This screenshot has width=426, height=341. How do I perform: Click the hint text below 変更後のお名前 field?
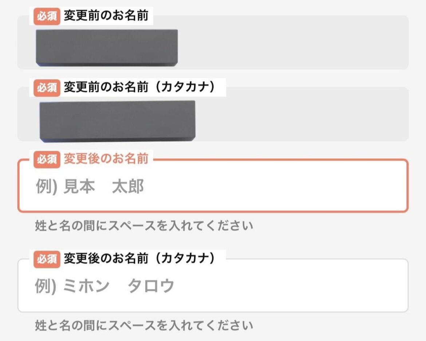pyautogui.click(x=144, y=226)
